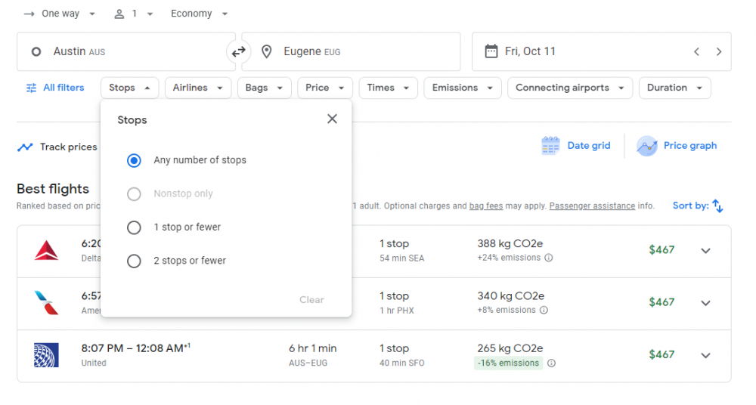This screenshot has height=405, width=756.
Task: Open the Price graph
Action: [677, 146]
